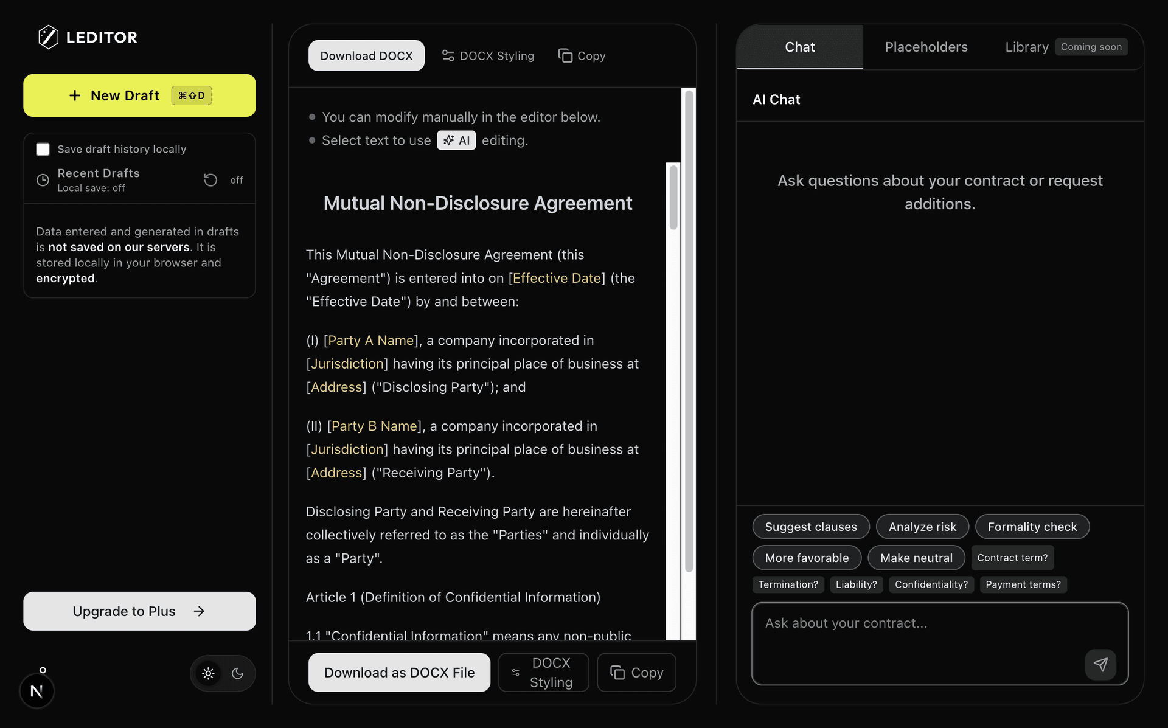Click the Leditor logo icon
Viewport: 1168px width, 728px height.
coord(48,37)
